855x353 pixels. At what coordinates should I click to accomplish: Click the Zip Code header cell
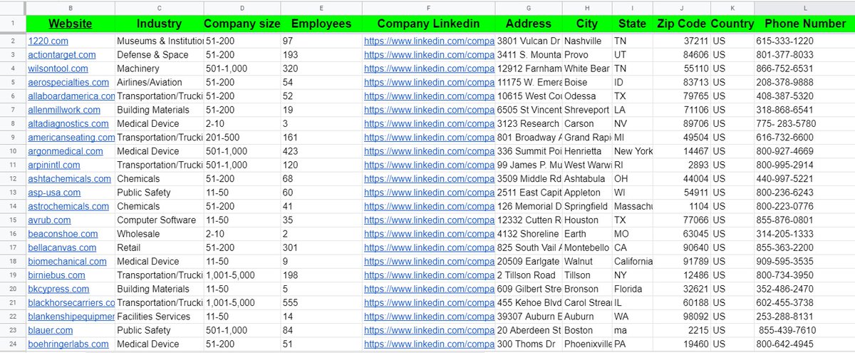(x=682, y=24)
